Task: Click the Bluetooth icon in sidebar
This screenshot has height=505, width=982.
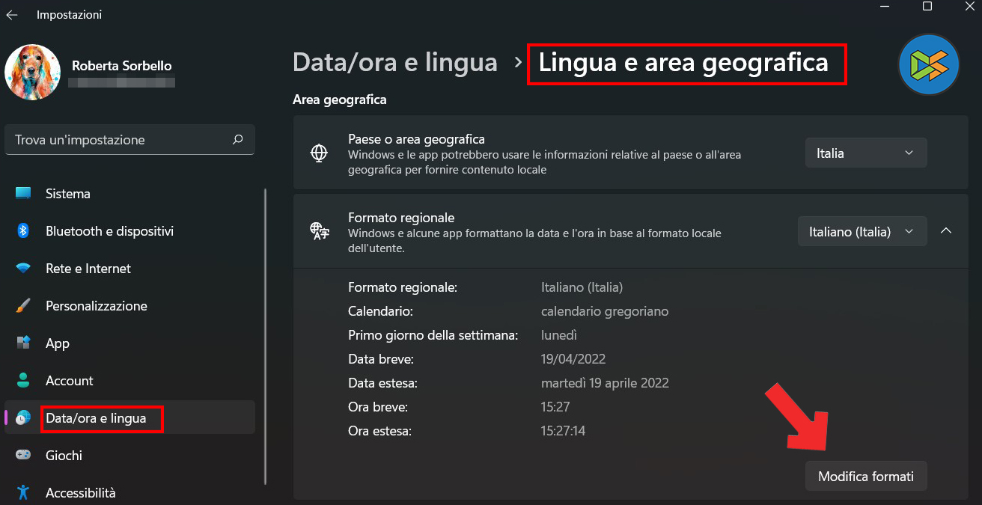Action: (x=23, y=231)
